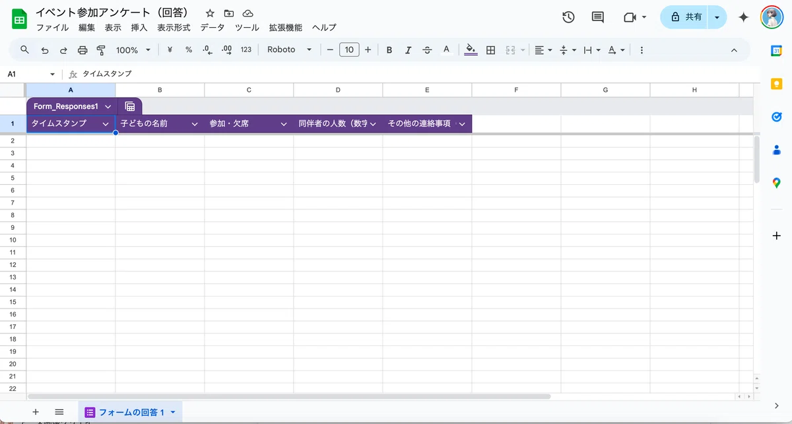Open version history clock icon
The image size is (792, 424).
pyautogui.click(x=568, y=17)
